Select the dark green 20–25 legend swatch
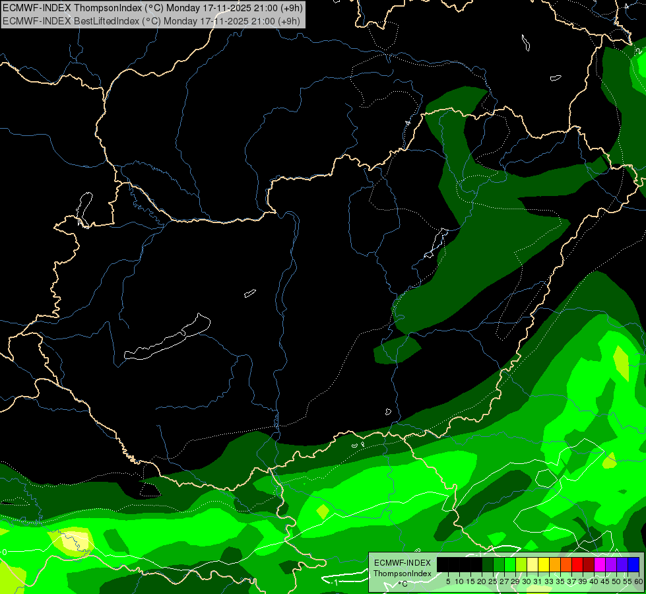This screenshot has height=594, width=646. pyautogui.click(x=488, y=565)
